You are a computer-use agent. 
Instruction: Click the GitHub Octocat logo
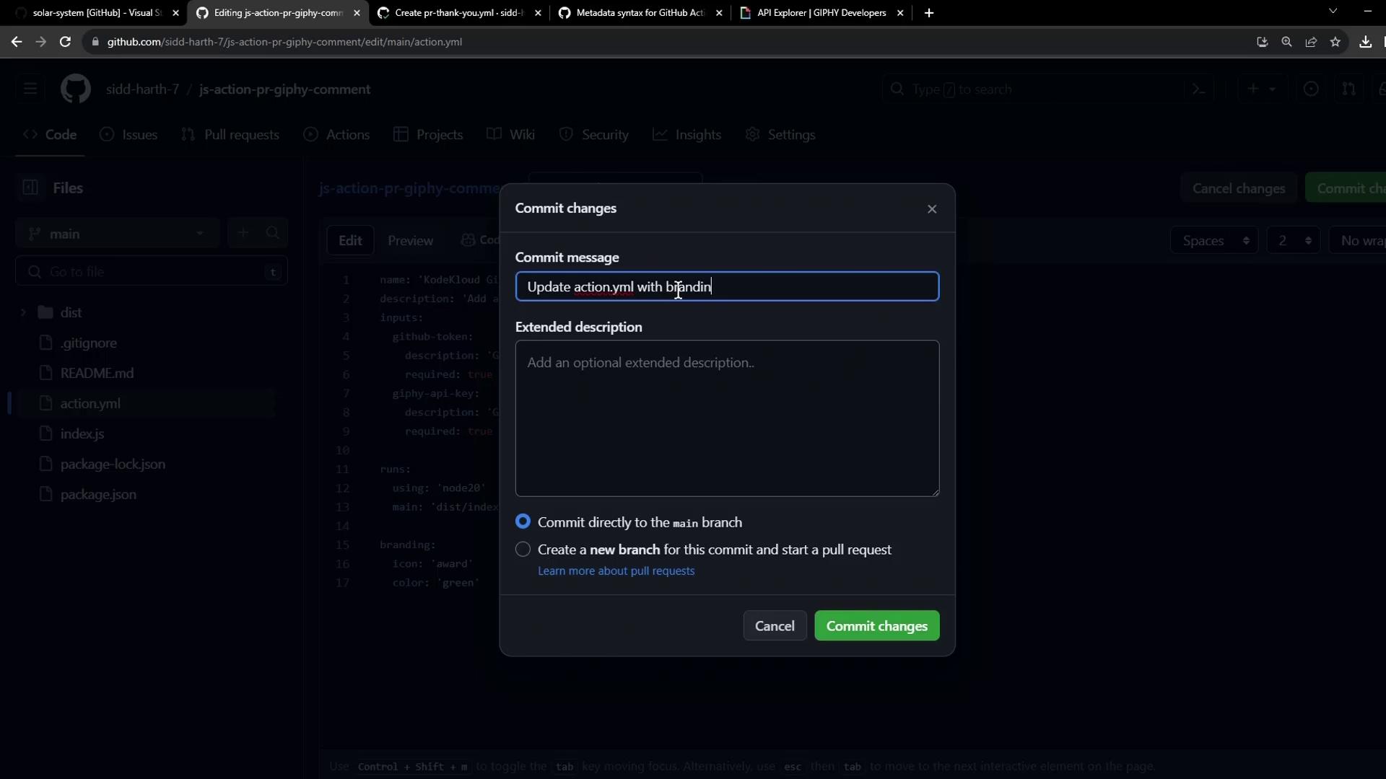[75, 89]
